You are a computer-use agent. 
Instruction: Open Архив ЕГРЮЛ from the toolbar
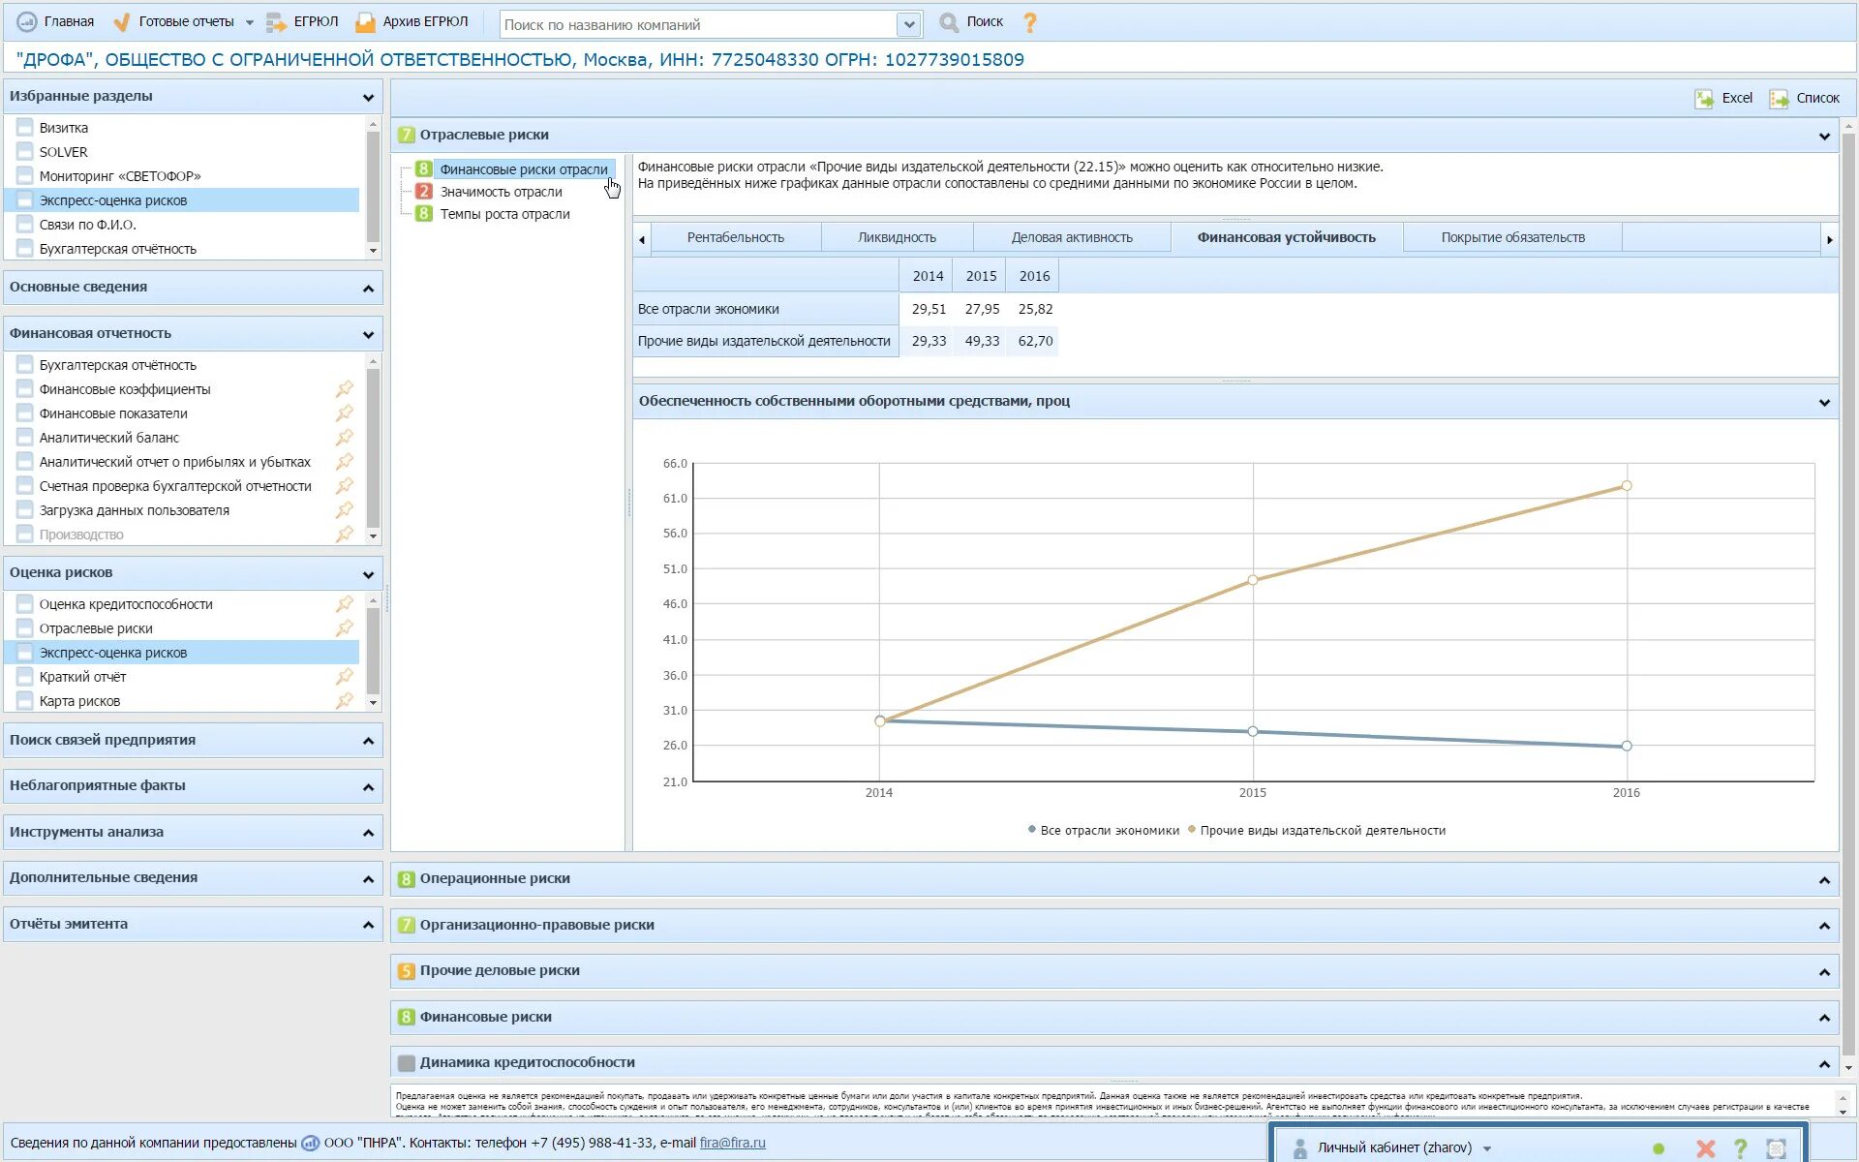point(411,22)
